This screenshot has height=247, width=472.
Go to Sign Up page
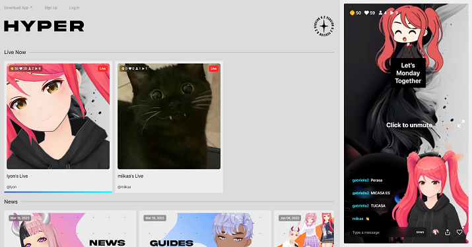tap(51, 7)
